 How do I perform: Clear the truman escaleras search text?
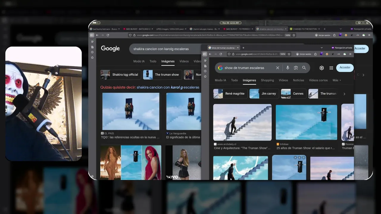point(277,68)
